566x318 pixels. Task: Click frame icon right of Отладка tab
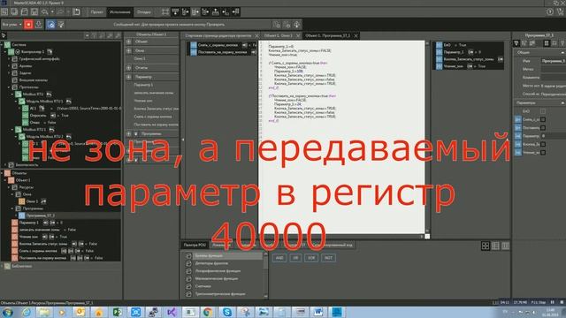(x=165, y=11)
